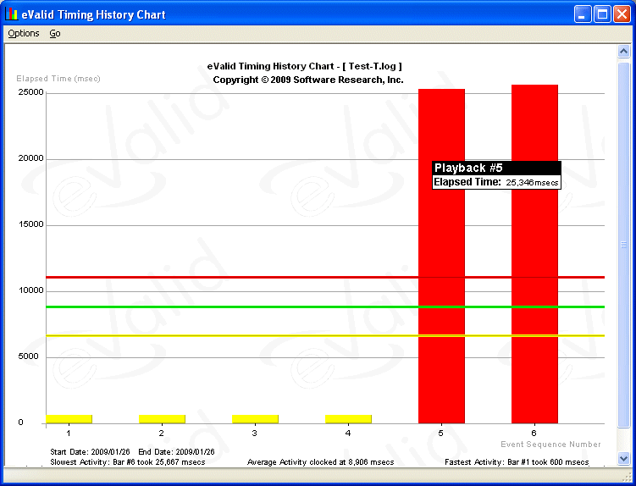Click x-axis label 1
The height and width of the screenshot is (486, 636).
[x=69, y=434]
